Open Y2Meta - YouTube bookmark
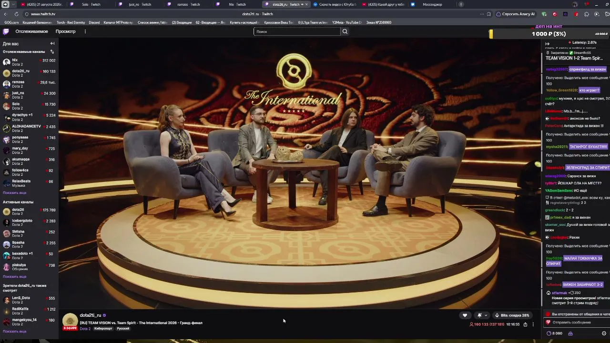 click(347, 22)
